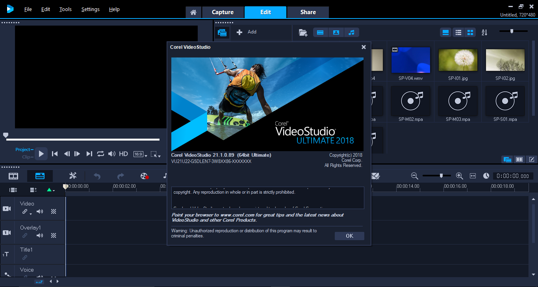Viewport: 538px width, 287px height.
Task: Open the Settings menu
Action: (x=91, y=9)
